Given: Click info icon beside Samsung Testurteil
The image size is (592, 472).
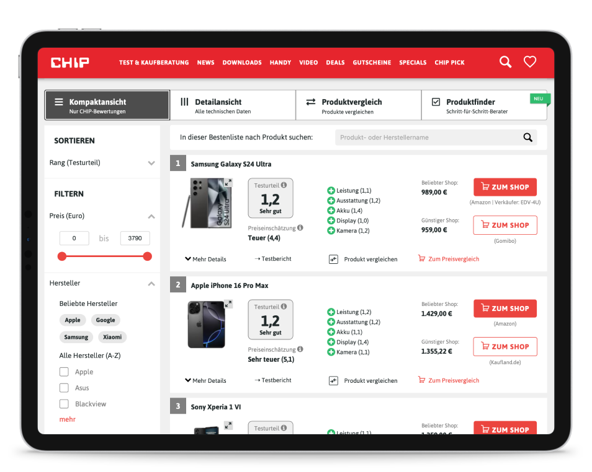Looking at the screenshot, I should (284, 185).
